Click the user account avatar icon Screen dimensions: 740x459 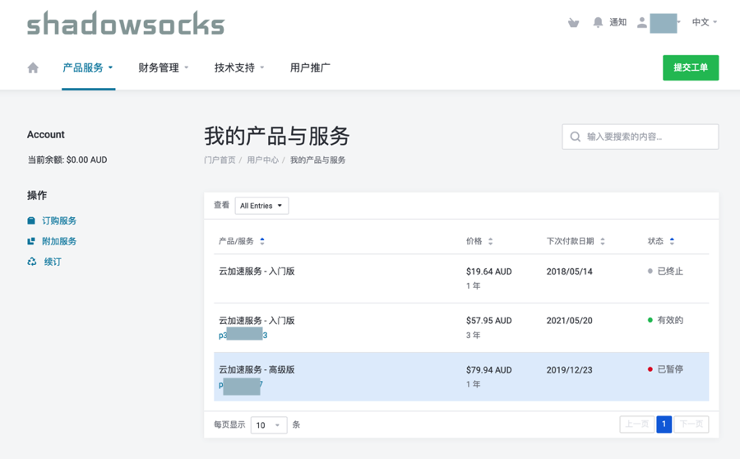[x=642, y=23]
